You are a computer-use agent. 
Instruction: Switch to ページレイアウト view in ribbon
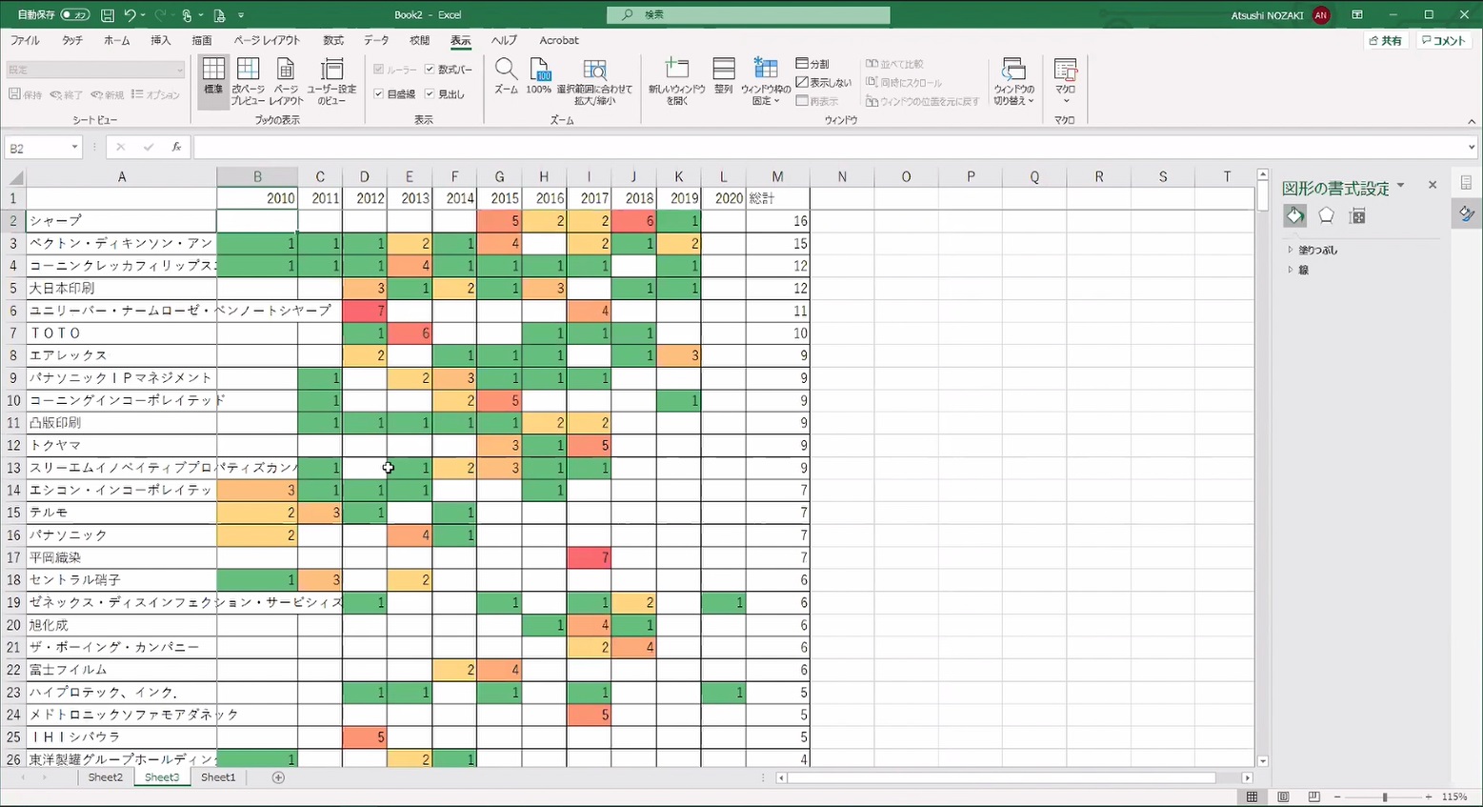pyautogui.click(x=286, y=82)
